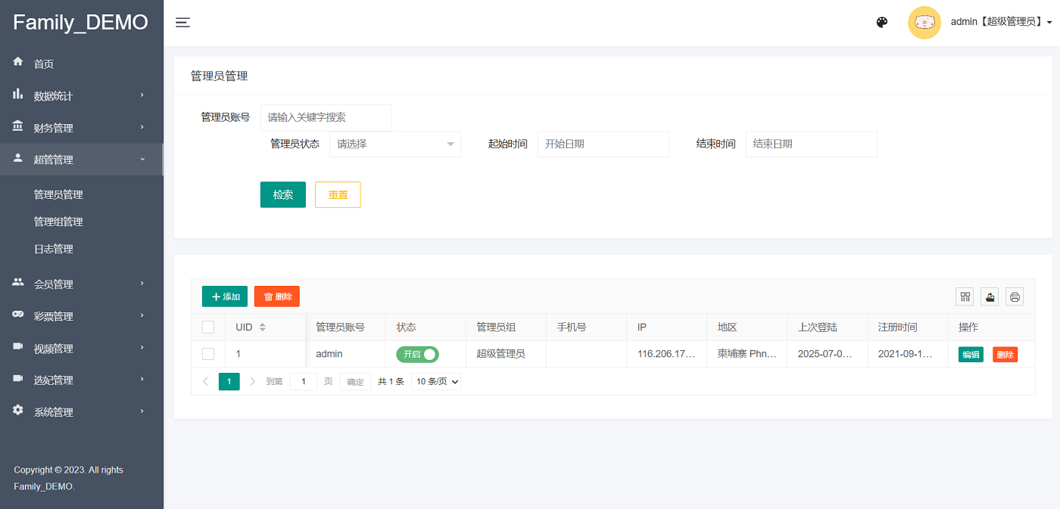Click the hamburger menu collapse icon
This screenshot has height=509, width=1060.
(x=182, y=23)
